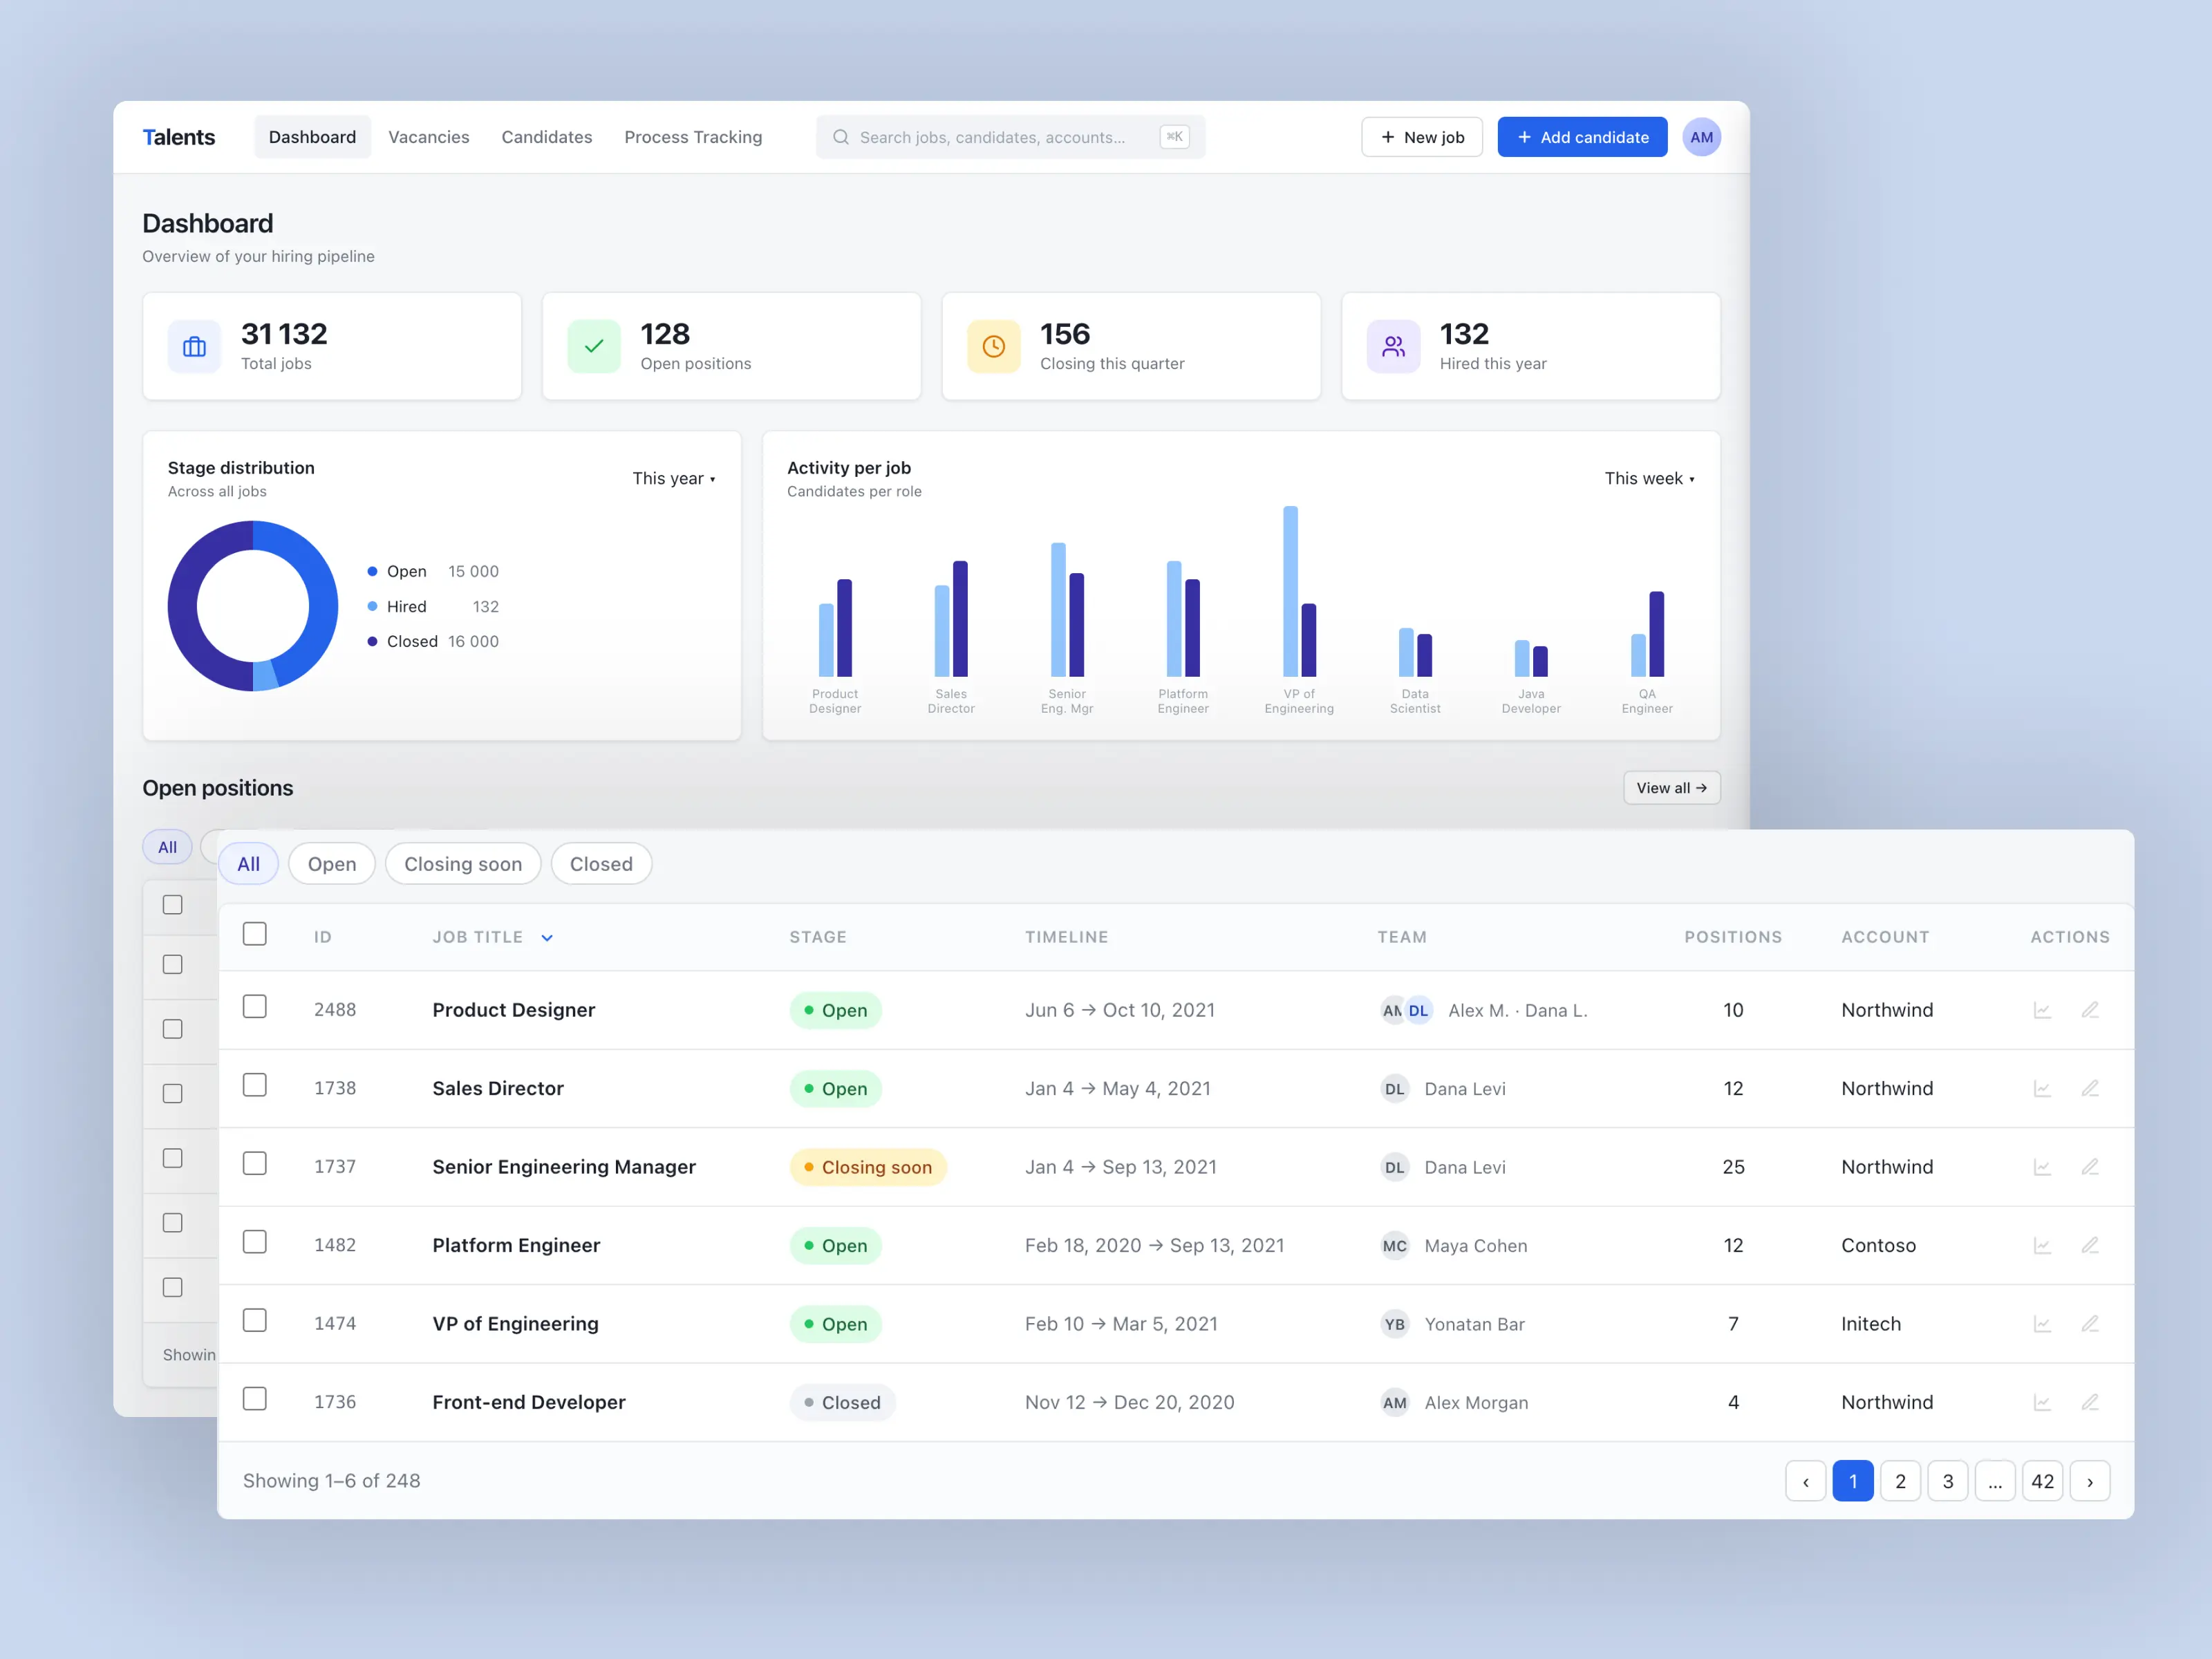Open the AM user avatar menu

click(1701, 137)
